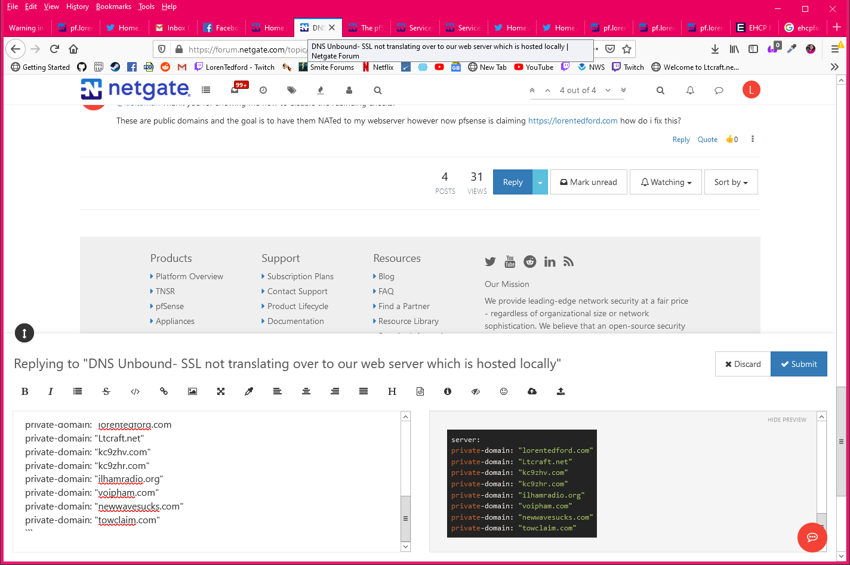Image resolution: width=850 pixels, height=565 pixels.
Task: Insert code block using code icon
Action: [x=135, y=391]
